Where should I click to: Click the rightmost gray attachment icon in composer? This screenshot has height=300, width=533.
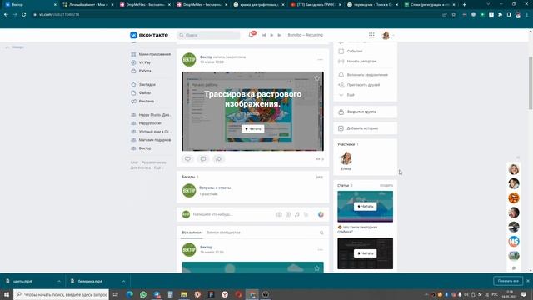pos(306,214)
